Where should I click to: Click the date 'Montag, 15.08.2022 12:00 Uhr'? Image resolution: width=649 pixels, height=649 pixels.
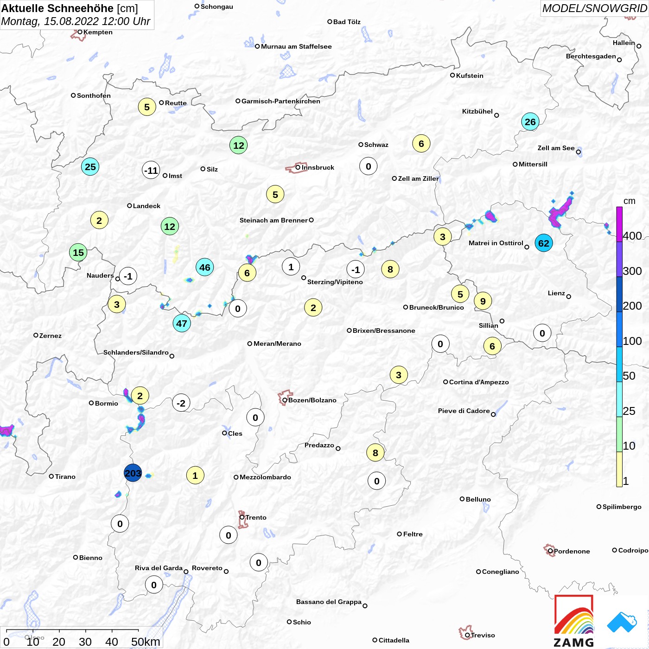[76, 21]
